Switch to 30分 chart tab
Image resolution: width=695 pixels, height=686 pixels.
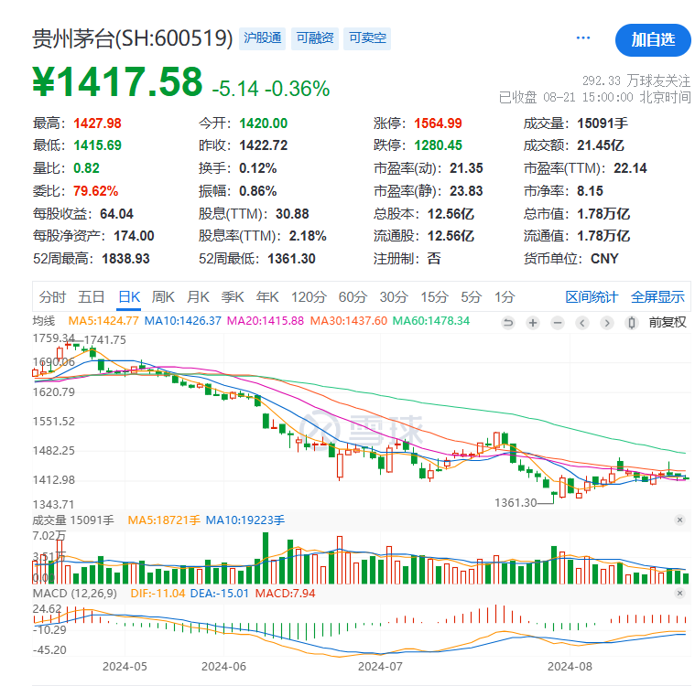[x=394, y=296]
